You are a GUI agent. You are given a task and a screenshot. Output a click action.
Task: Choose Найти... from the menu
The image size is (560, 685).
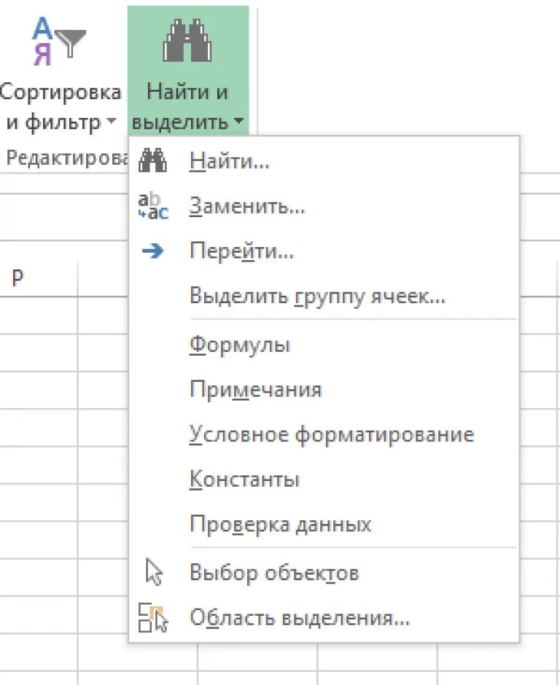[324, 161]
